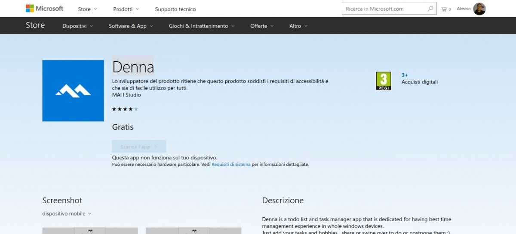Click the Descrizione heading

tap(283, 200)
